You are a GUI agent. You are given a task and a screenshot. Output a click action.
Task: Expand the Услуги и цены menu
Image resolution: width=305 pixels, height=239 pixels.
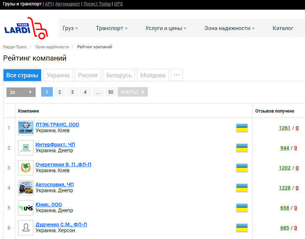pyautogui.click(x=166, y=28)
